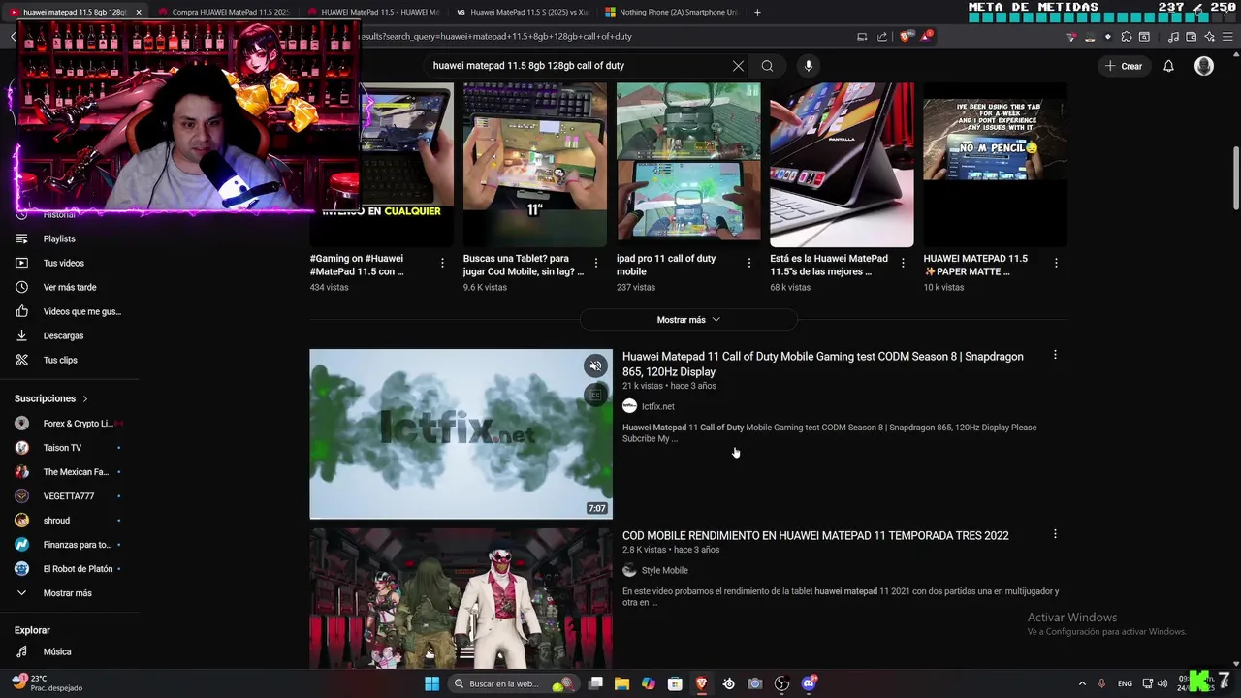This screenshot has width=1241, height=698.
Task: Click the YouTube search magnifier button
Action: click(x=767, y=66)
